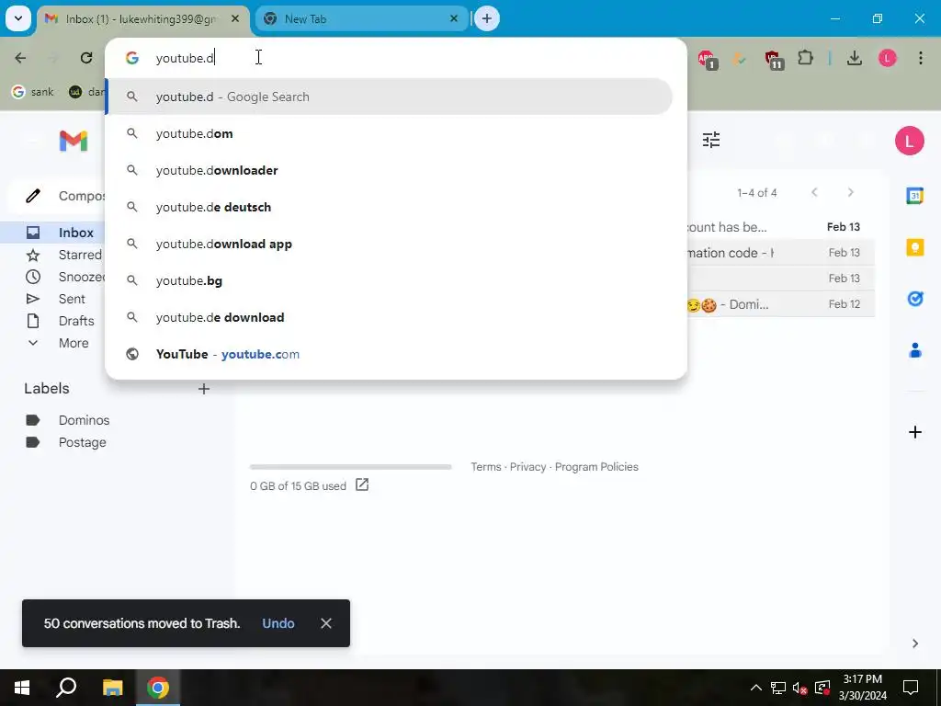The width and height of the screenshot is (941, 706).
Task: Choose the 'youtube.download app' suggestion
Action: pyautogui.click(x=389, y=244)
